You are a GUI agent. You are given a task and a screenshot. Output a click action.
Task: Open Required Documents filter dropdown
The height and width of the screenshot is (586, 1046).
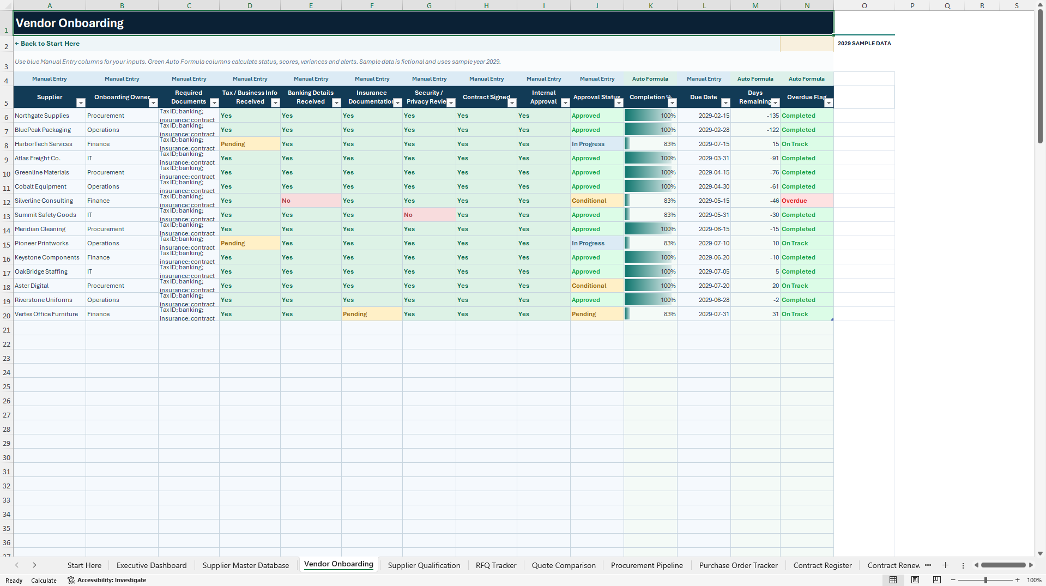click(x=214, y=102)
